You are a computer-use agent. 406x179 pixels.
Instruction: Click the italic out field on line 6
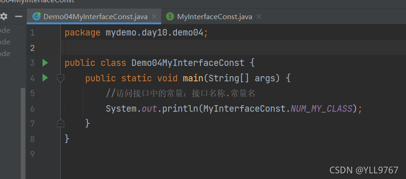point(149,108)
